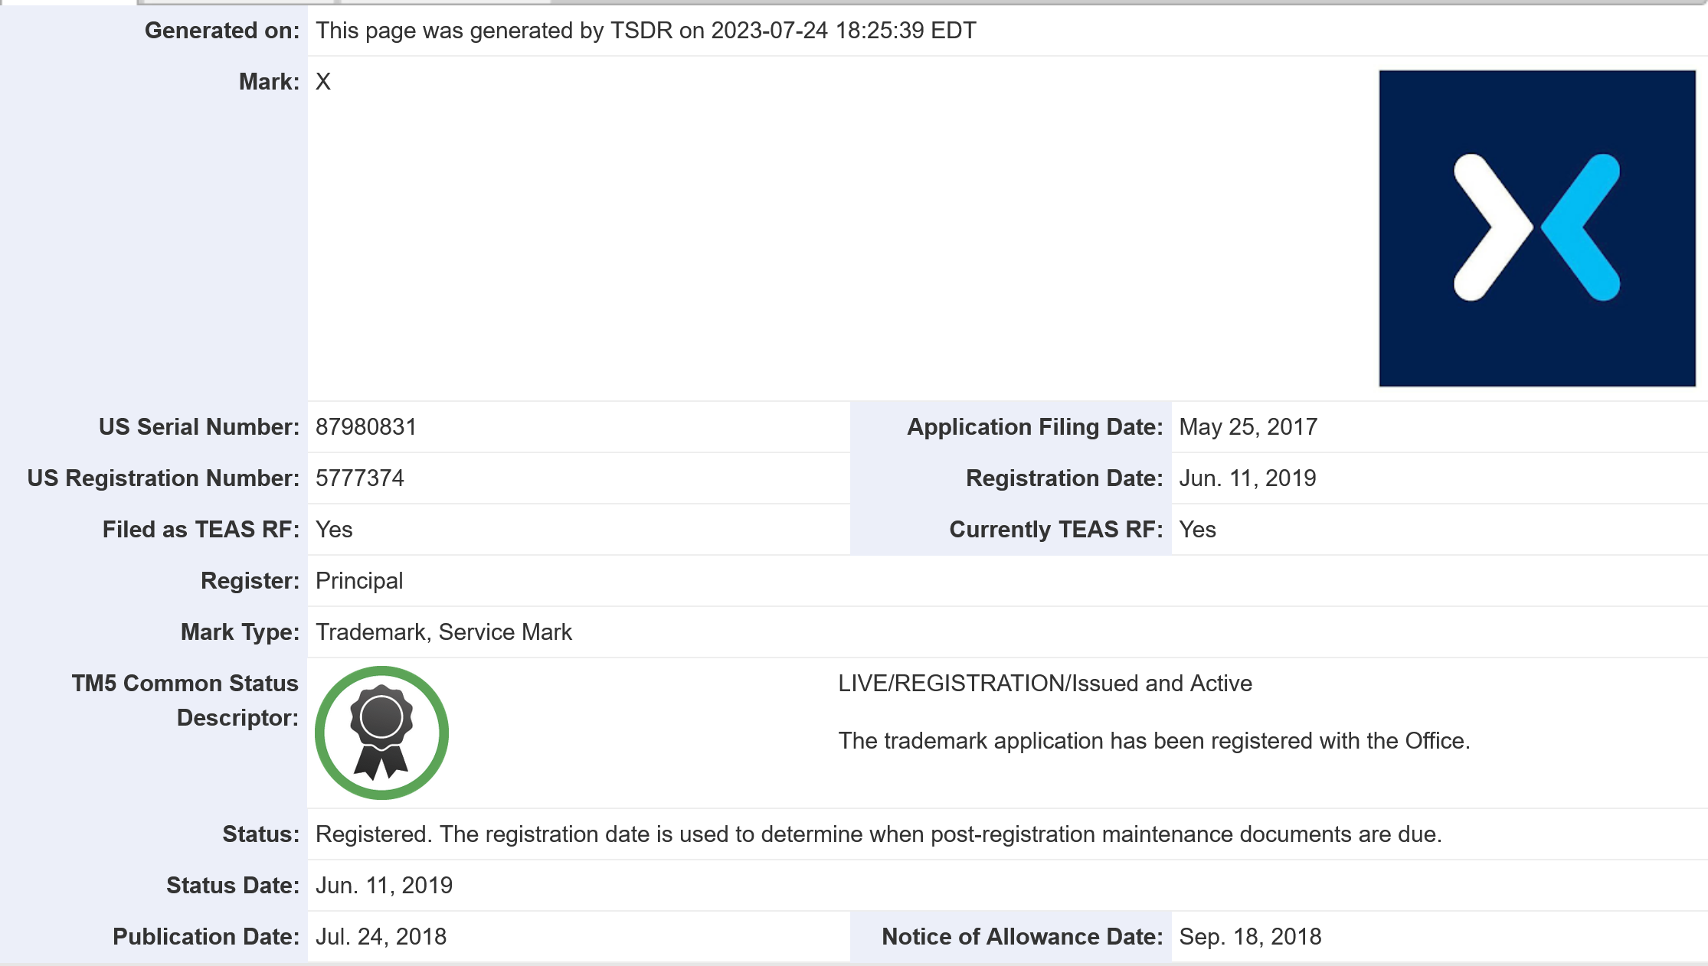Click the Status Date value Jun. 11, 2019
Viewport: 1708px width, 966px height.
click(384, 886)
